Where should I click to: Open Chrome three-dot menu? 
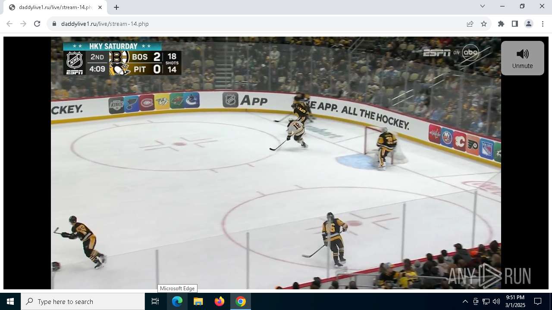(x=543, y=24)
